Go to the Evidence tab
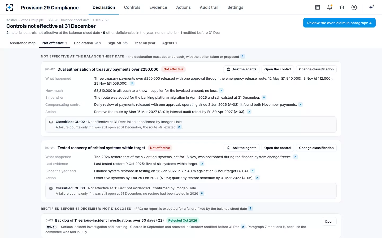This screenshot has width=382, height=238. click(158, 7)
